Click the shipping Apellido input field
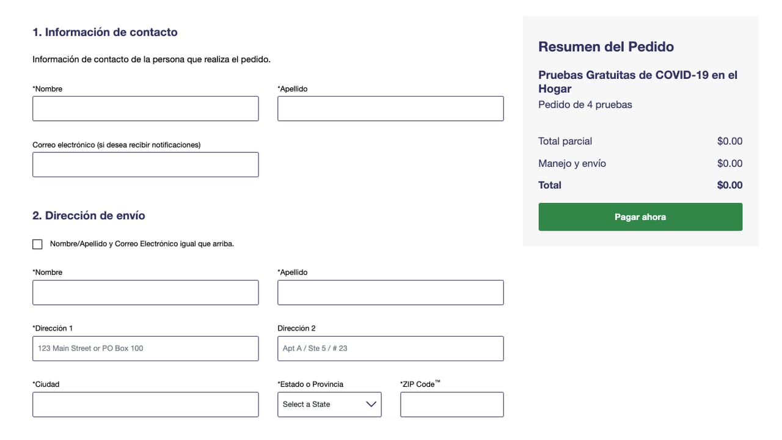Image resolution: width=782 pixels, height=440 pixels. click(390, 292)
